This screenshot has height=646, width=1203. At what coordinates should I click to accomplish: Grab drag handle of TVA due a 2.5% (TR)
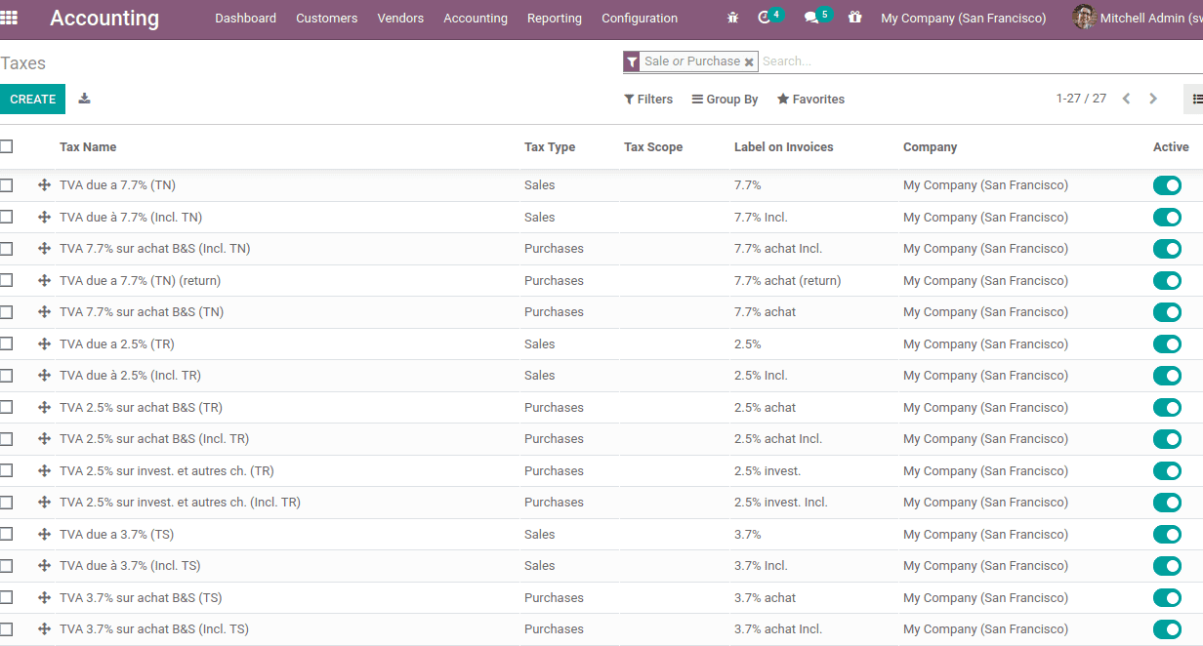click(44, 343)
